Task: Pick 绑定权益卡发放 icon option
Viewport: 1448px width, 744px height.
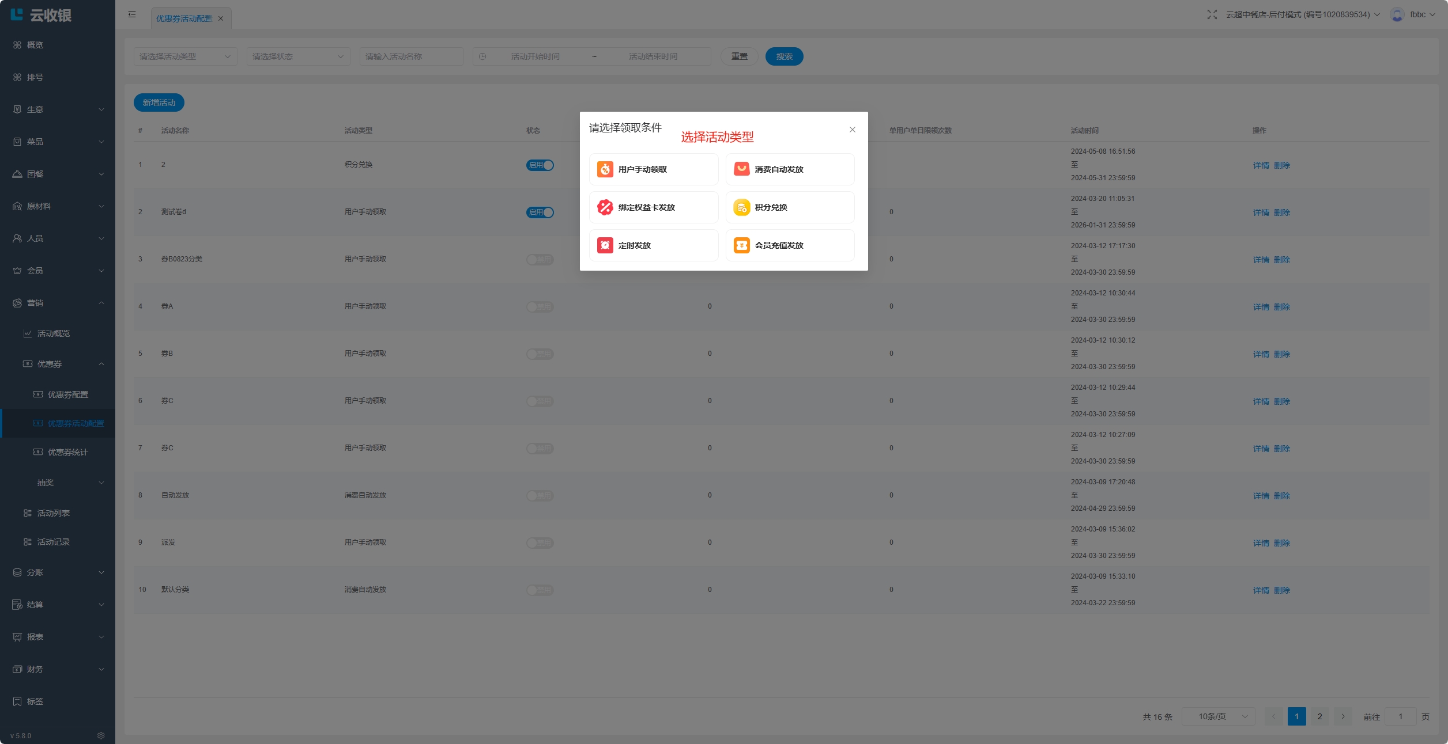Action: coord(605,207)
